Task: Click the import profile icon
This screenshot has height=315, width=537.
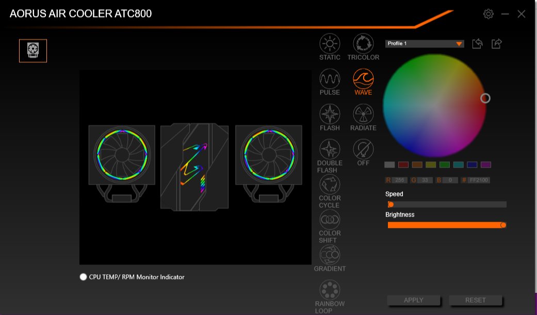Action: point(477,44)
